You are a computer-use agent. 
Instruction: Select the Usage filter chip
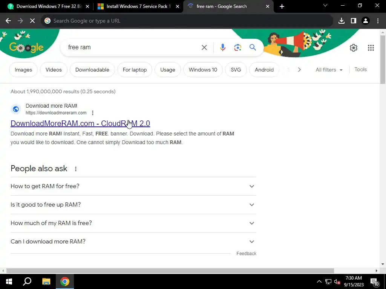coord(168,70)
